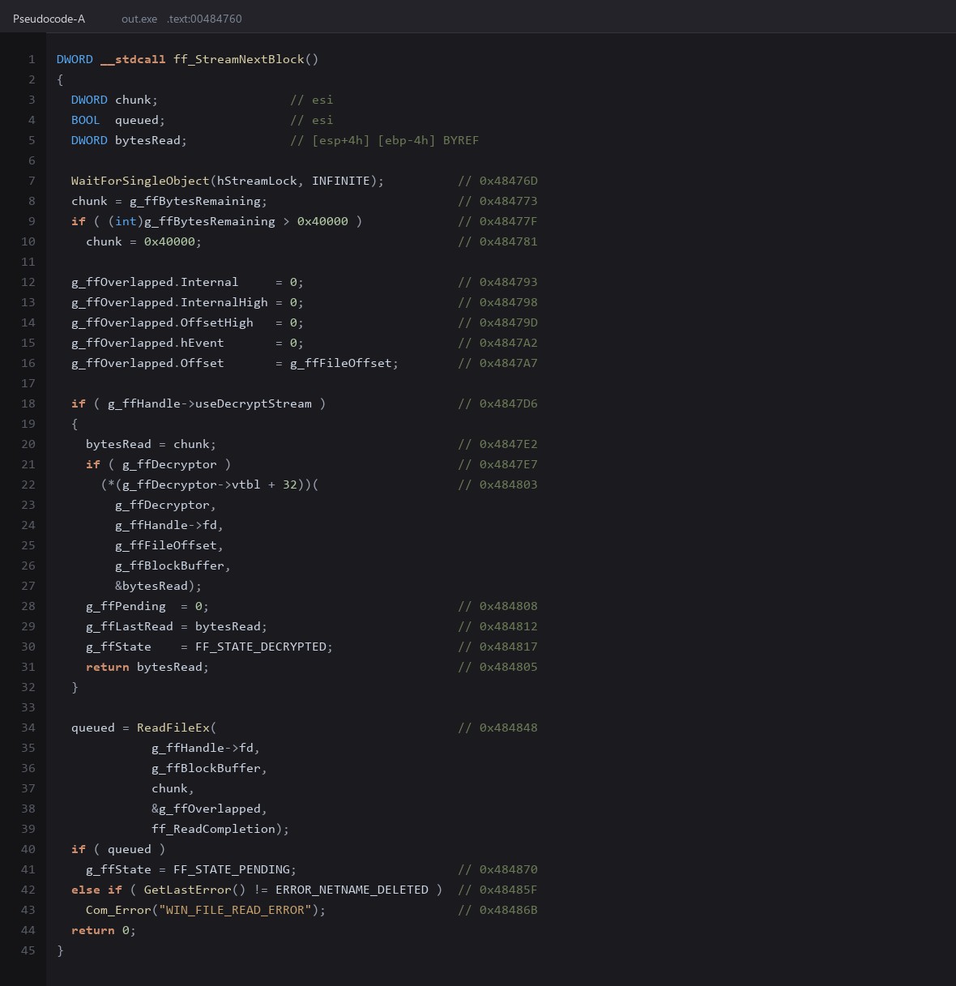This screenshot has height=986, width=956.
Task: Click the address comment 0x484817
Action: 497,647
